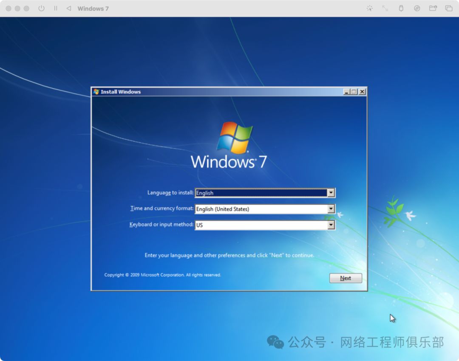Open the shared folder icon
The width and height of the screenshot is (459, 361).
click(433, 8)
